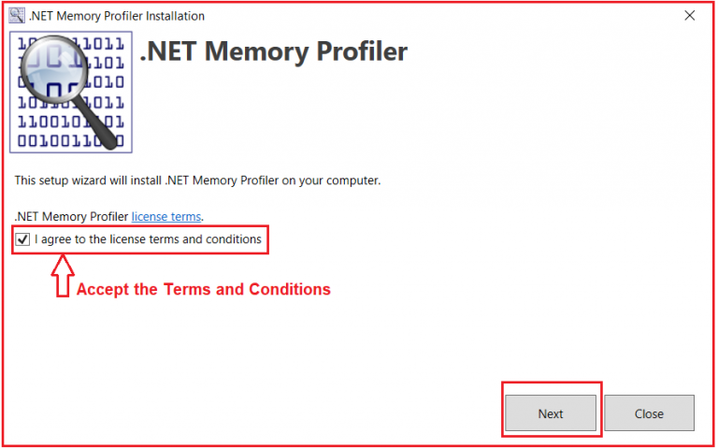Uncheck the checked terms and conditions box
Image resolution: width=718 pixels, height=448 pixels.
pyautogui.click(x=22, y=239)
